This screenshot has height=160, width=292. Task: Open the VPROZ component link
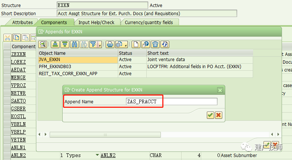(x=19, y=86)
